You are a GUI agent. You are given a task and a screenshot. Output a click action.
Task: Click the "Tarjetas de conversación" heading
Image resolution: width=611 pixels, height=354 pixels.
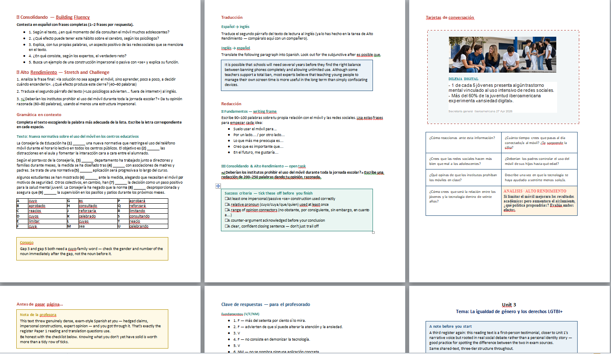click(450, 18)
